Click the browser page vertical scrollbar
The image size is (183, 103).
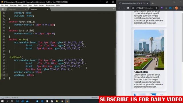pos(182,37)
